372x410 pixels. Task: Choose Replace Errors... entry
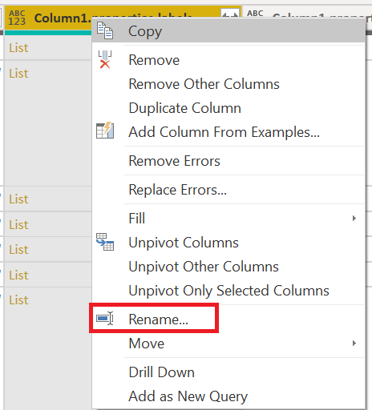(177, 190)
